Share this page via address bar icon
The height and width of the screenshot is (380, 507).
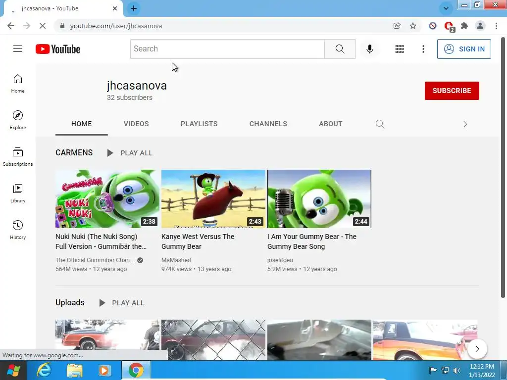(397, 26)
